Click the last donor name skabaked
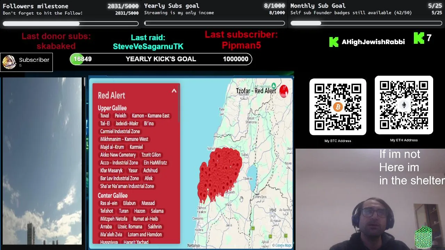This screenshot has width=445, height=250. 56,46
